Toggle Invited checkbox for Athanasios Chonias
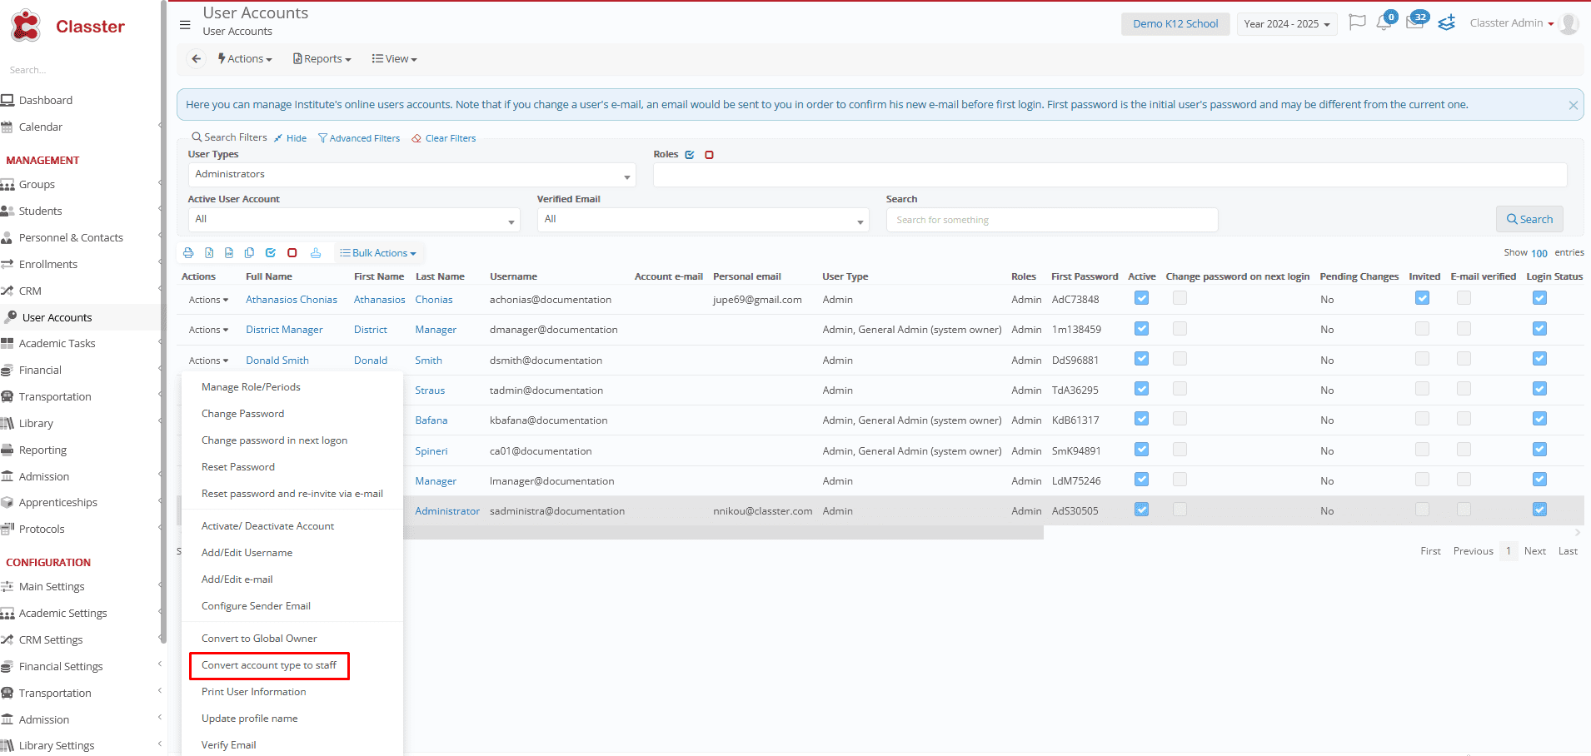 tap(1423, 298)
